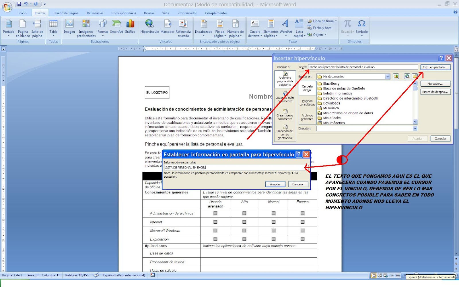Image resolution: width=459 pixels, height=287 pixels.
Task: Click the Salto de página icon
Action: (37, 24)
